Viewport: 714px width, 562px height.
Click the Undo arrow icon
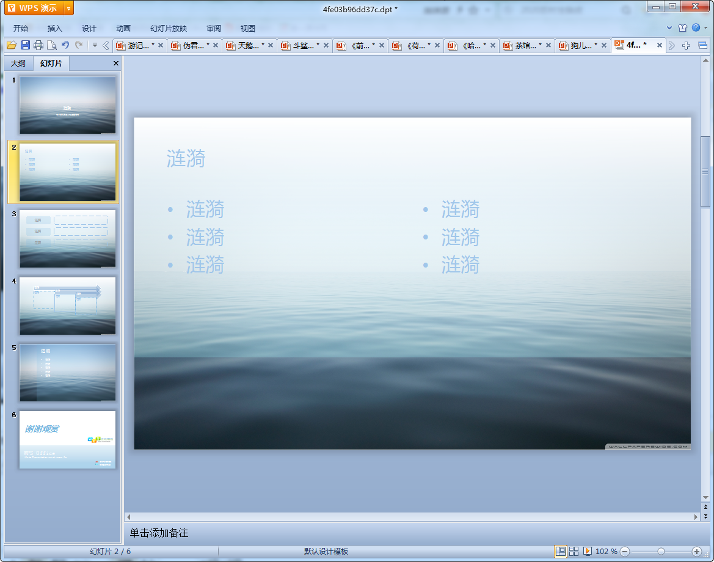tap(65, 45)
